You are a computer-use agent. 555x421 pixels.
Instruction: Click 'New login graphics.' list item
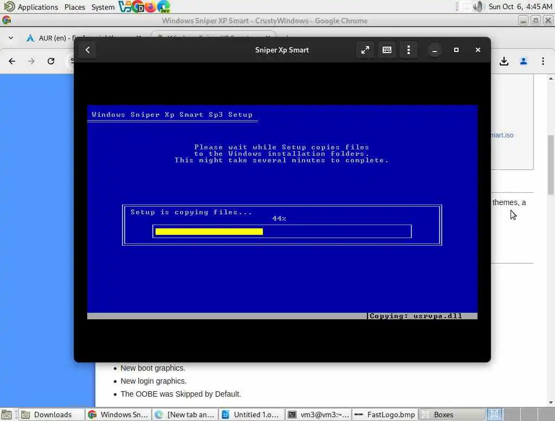coord(153,381)
